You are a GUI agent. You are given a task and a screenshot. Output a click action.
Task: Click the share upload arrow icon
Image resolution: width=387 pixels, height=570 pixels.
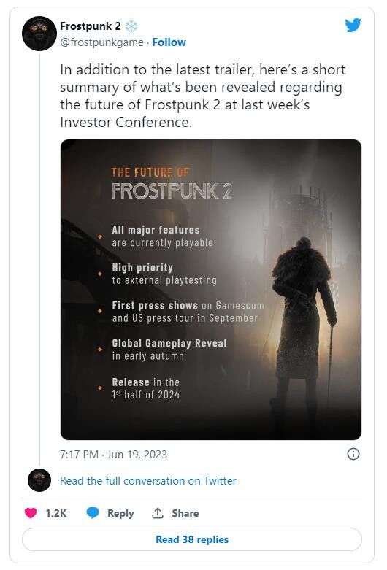[x=157, y=513]
